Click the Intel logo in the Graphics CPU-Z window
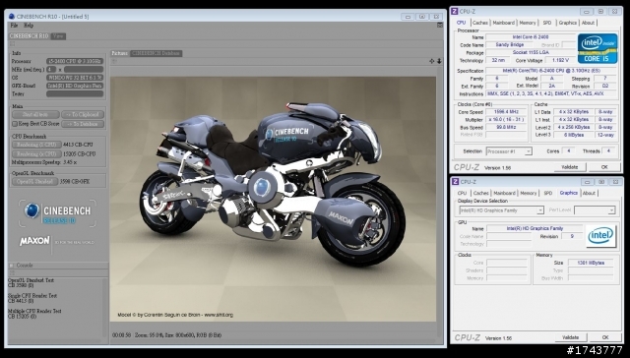This screenshot has height=358, width=630. point(600,236)
